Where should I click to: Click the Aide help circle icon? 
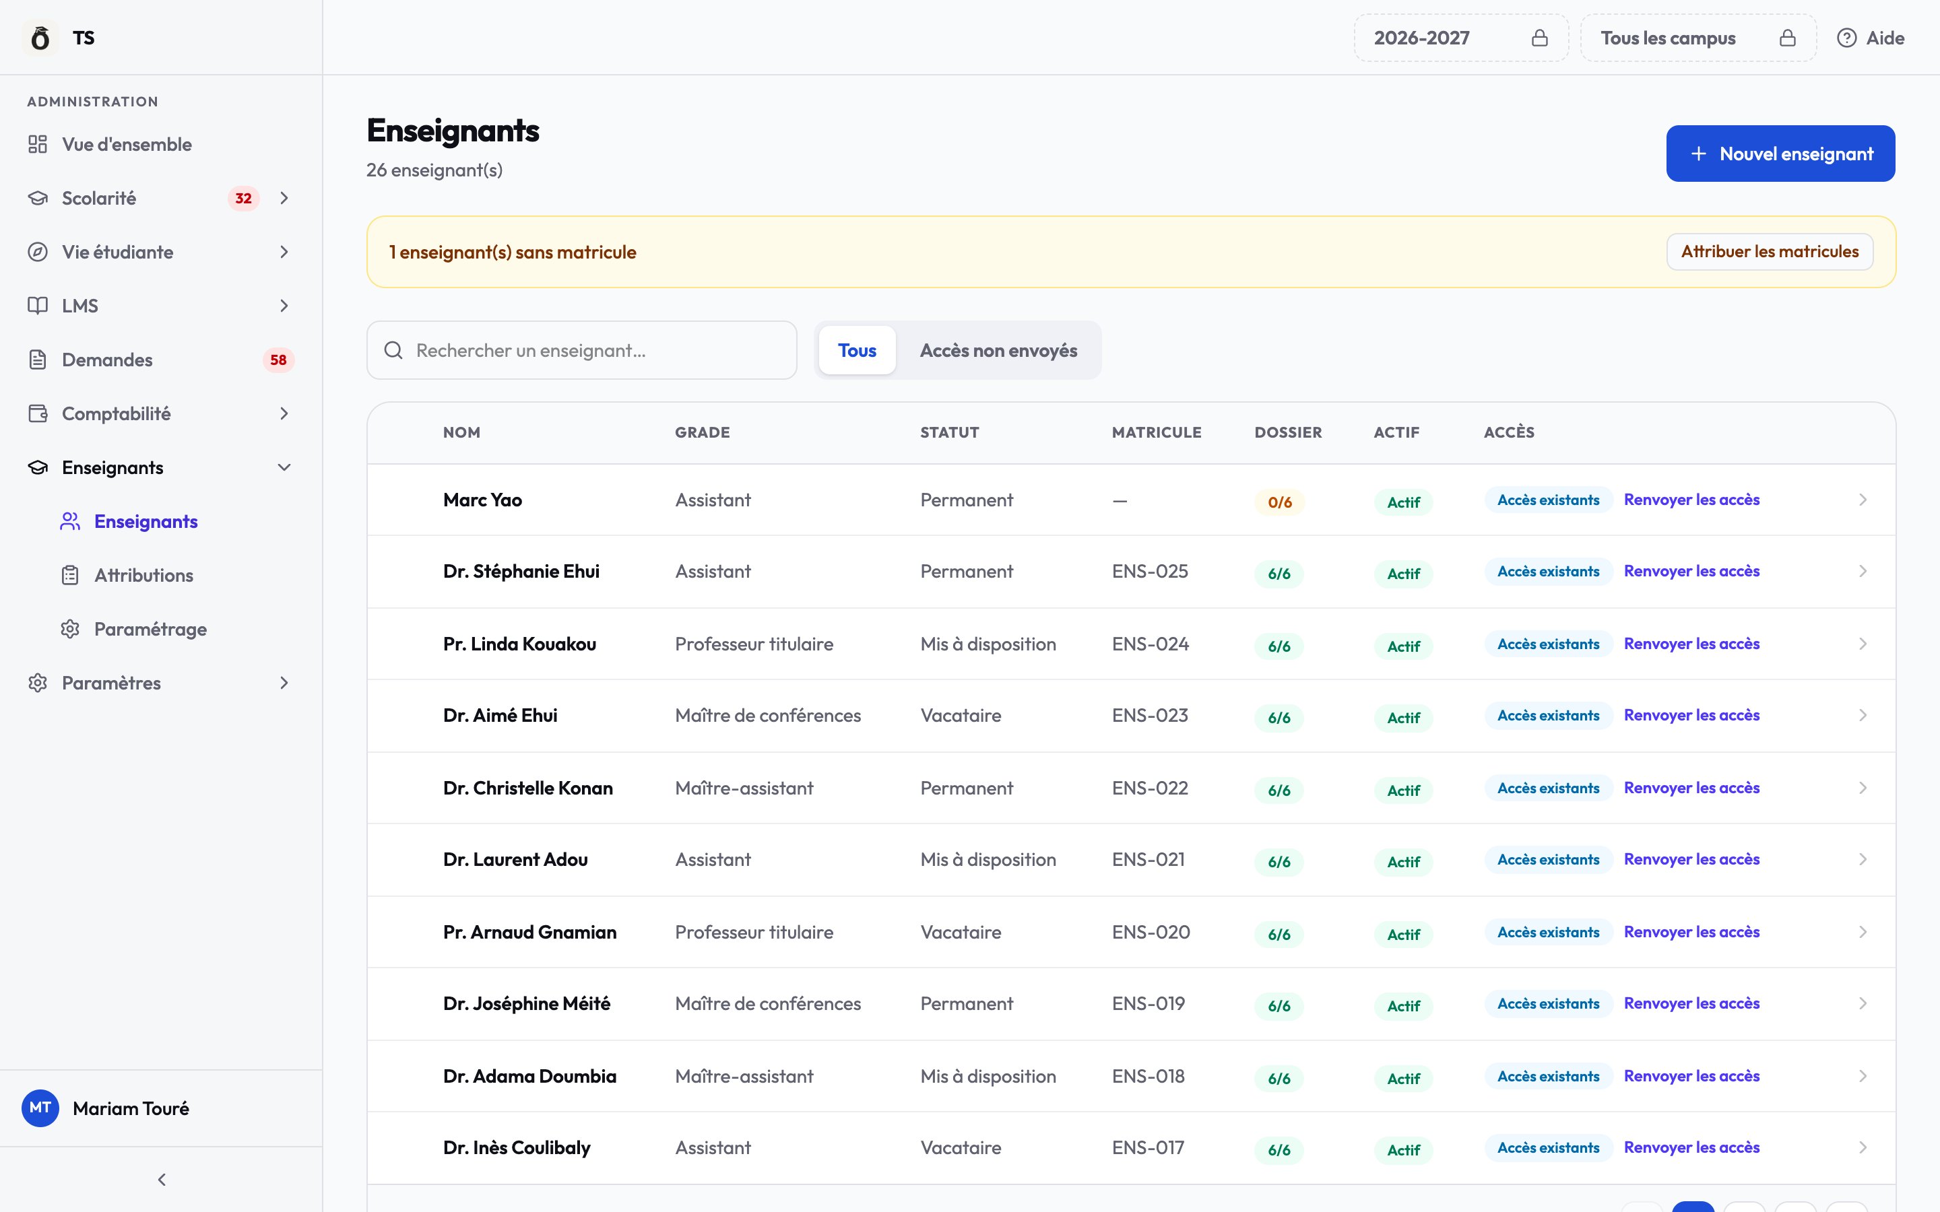click(1847, 38)
